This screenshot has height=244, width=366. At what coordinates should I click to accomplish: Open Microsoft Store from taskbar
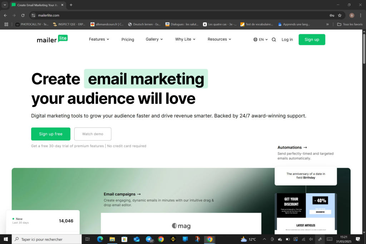click(x=124, y=239)
